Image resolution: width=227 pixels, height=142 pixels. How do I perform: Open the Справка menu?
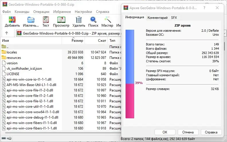[103, 12]
